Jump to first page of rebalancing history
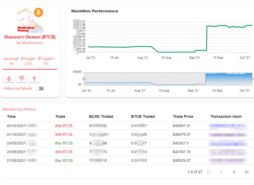Screen dimensions: 254x185 [x=209, y=172]
